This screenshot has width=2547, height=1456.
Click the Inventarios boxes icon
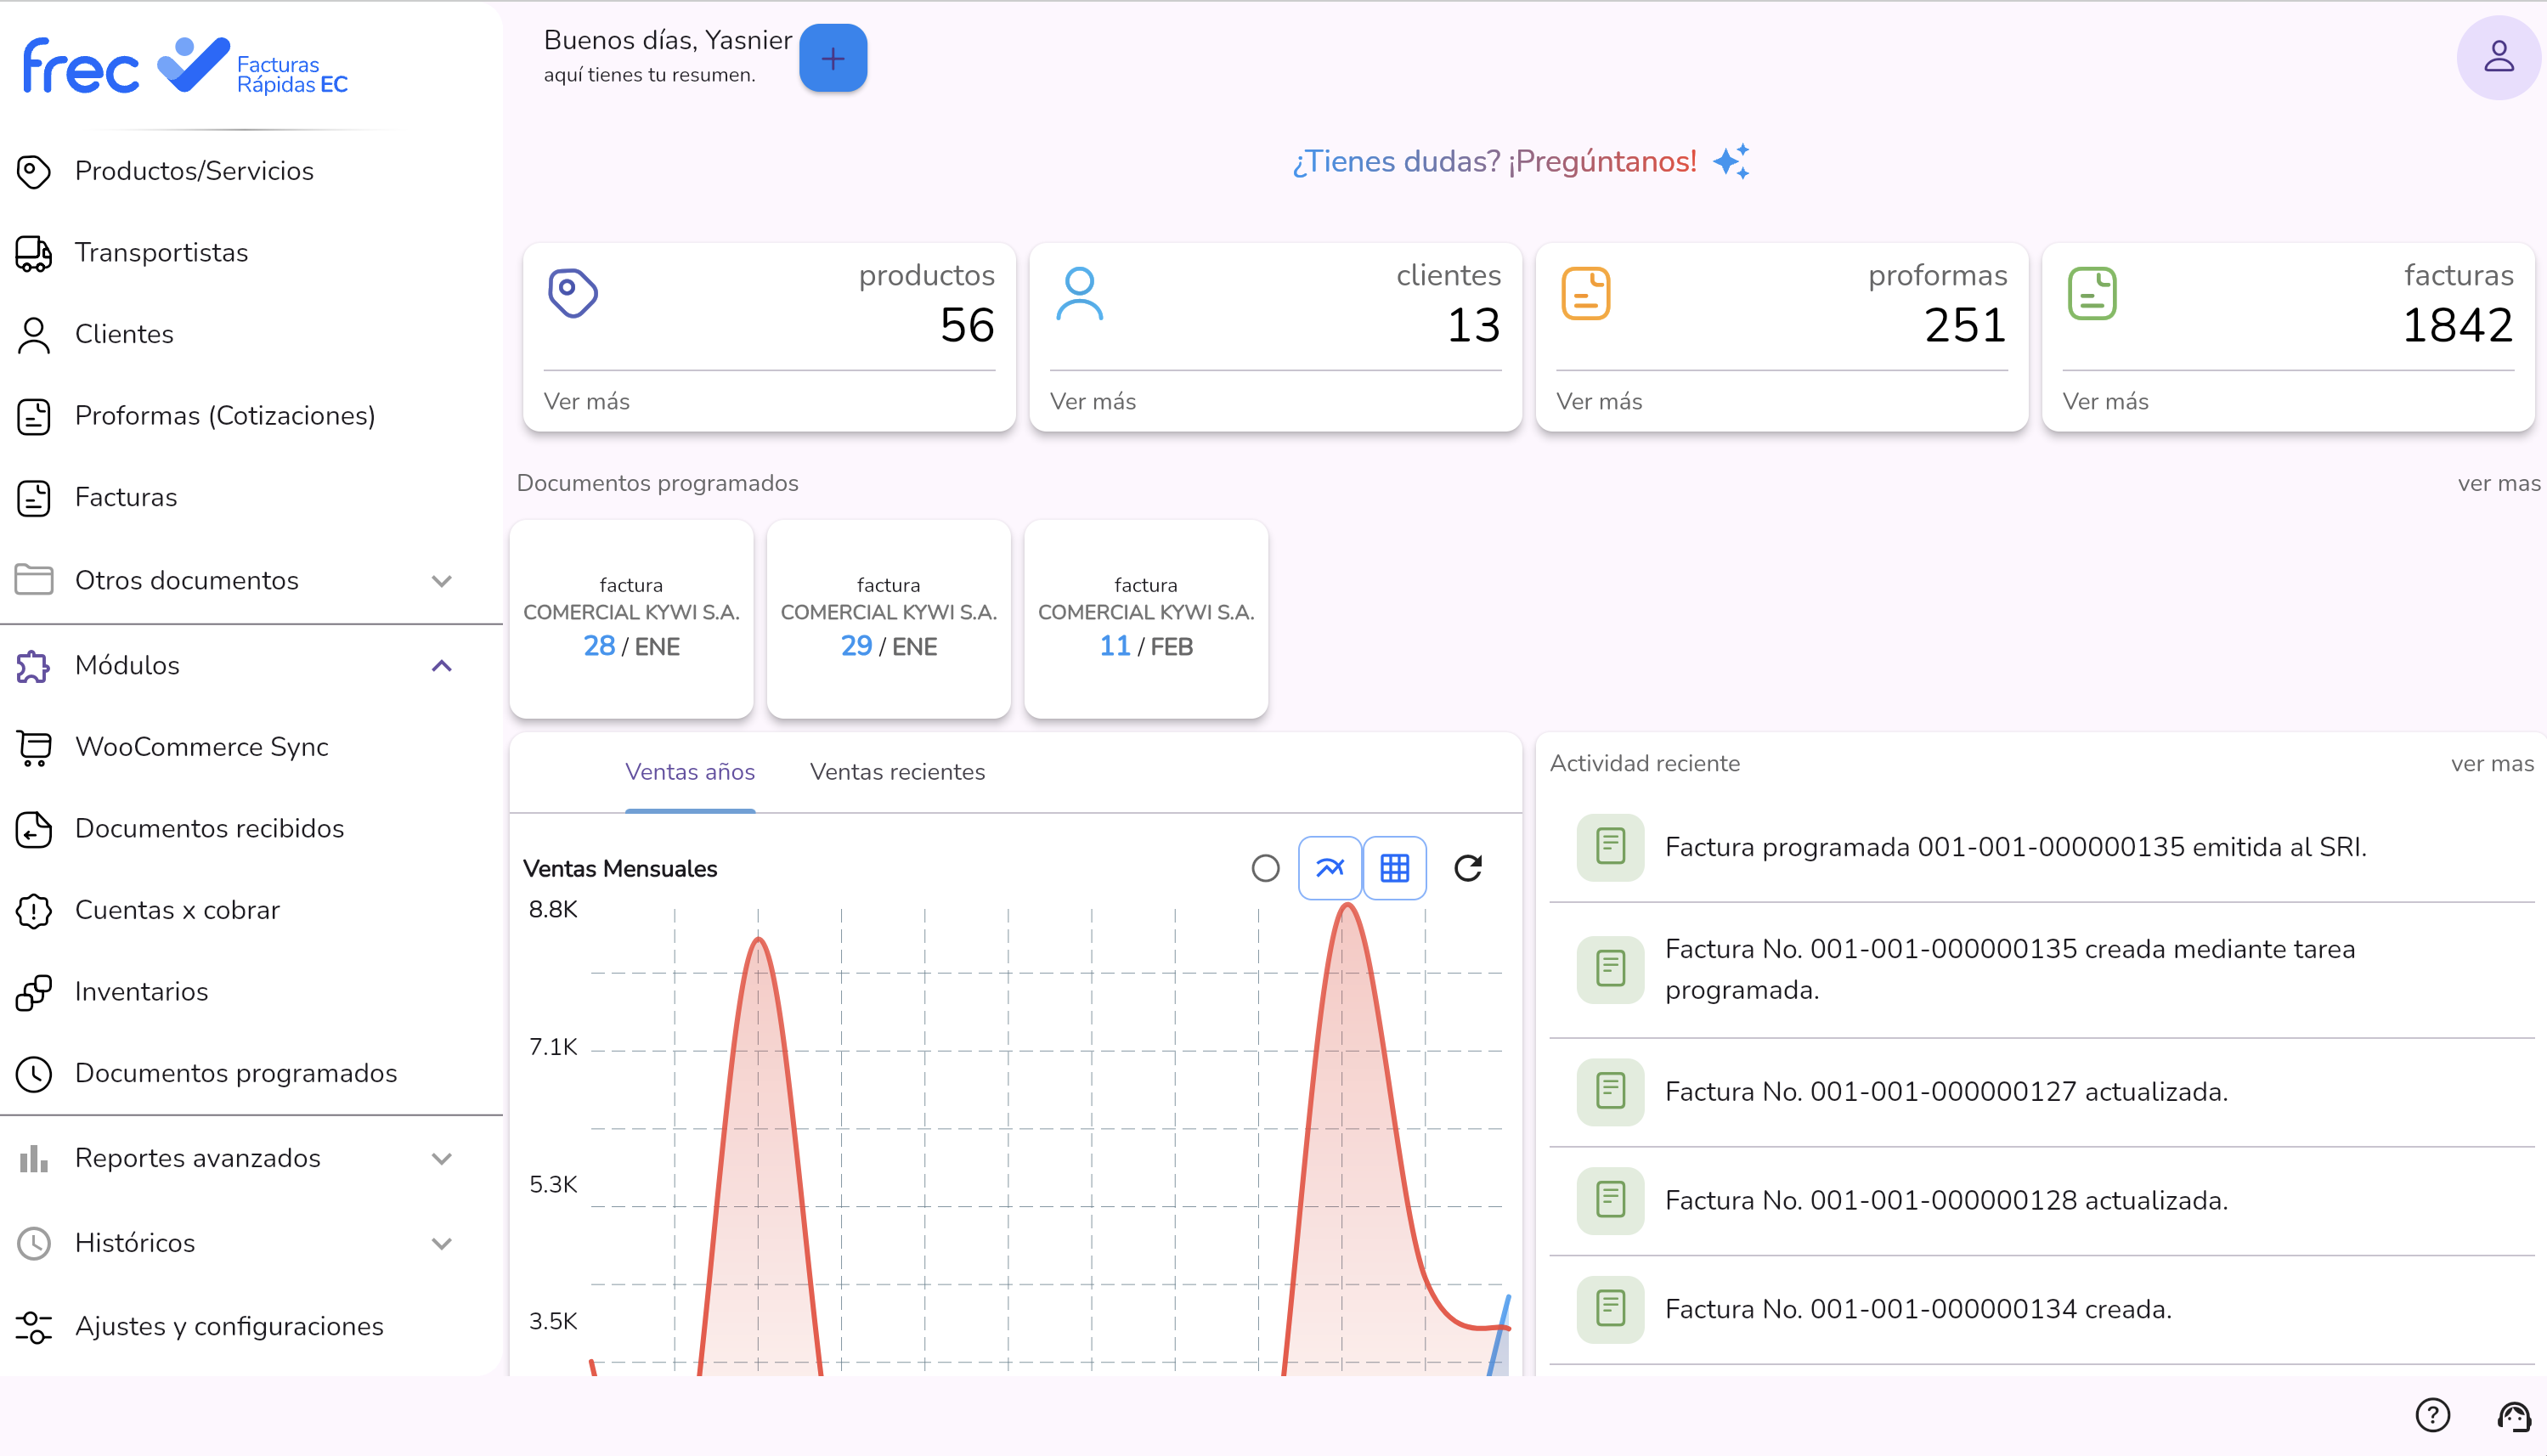click(x=34, y=992)
